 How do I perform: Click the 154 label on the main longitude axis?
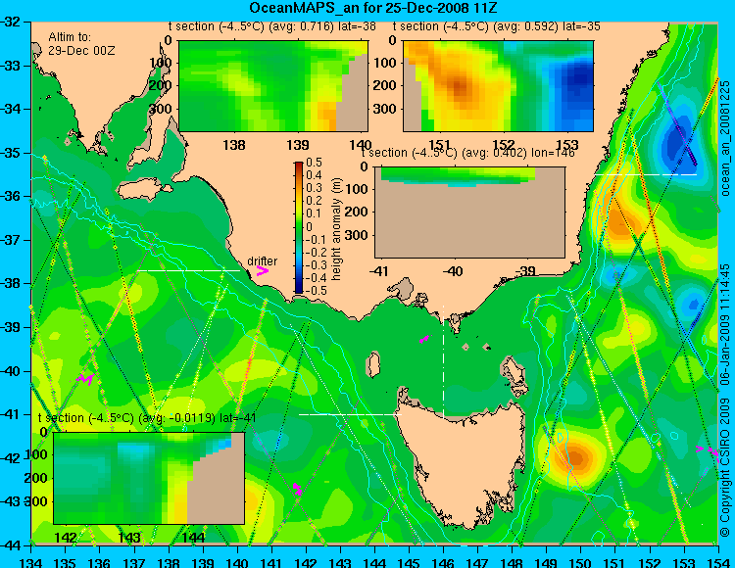(x=717, y=561)
